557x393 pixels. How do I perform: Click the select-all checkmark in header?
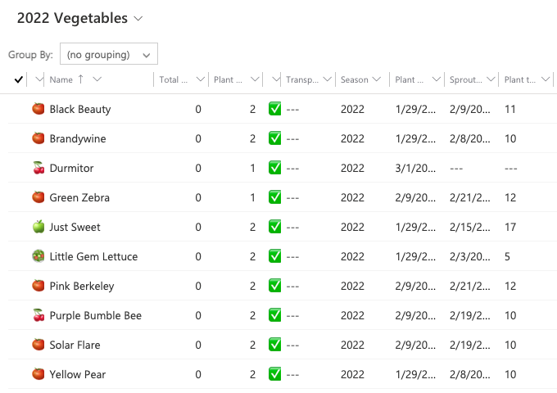click(x=19, y=79)
